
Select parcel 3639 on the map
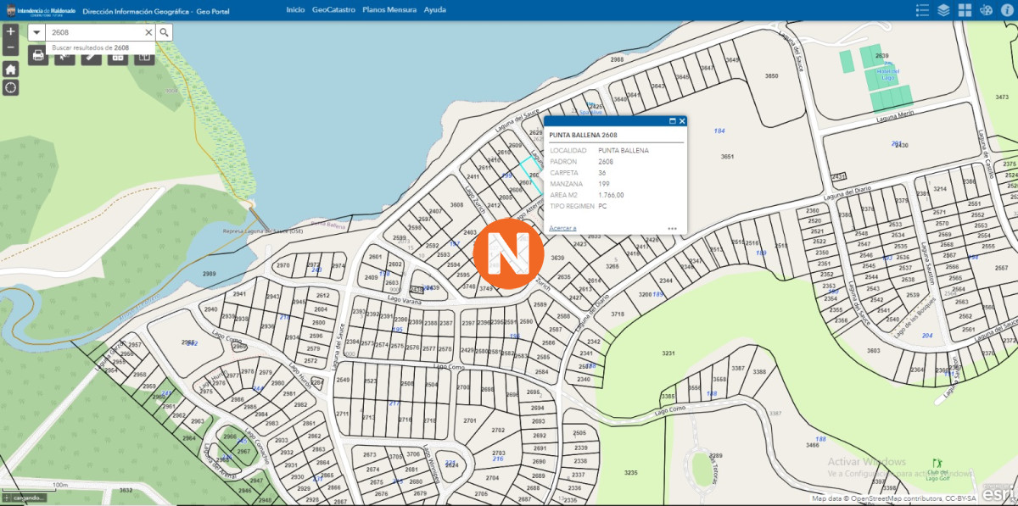(x=557, y=258)
